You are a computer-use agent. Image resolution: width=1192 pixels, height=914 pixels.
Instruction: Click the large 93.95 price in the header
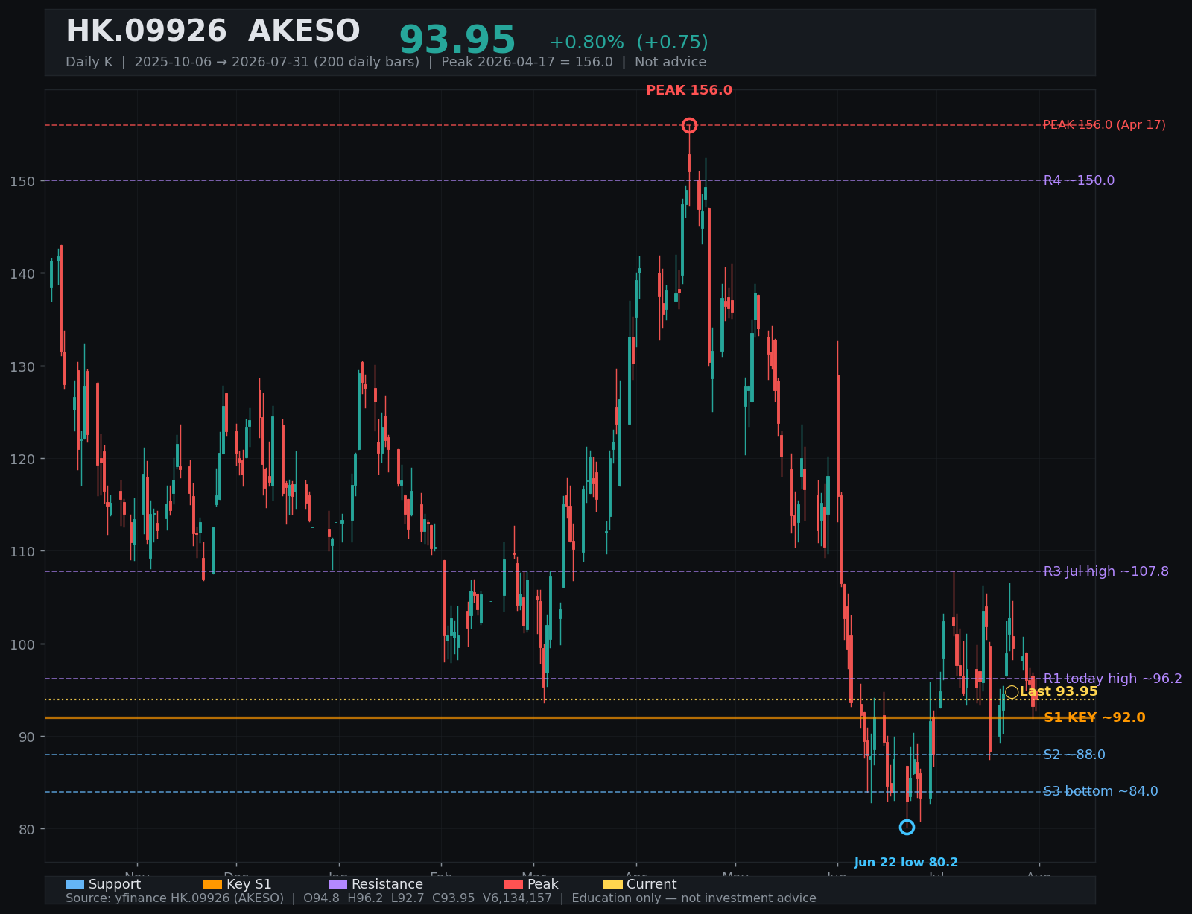(x=457, y=40)
